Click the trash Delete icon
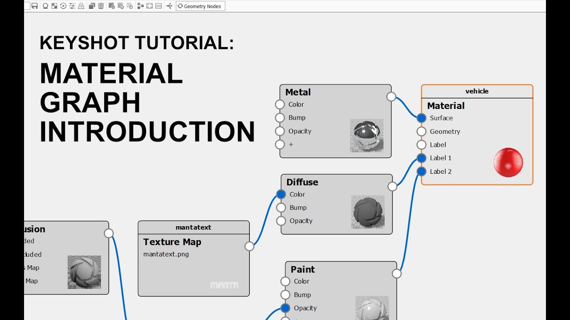Image resolution: width=570 pixels, height=320 pixels. coord(101,6)
